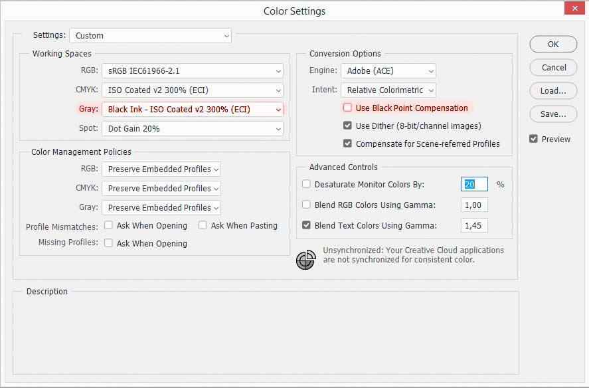Check Profile Mismatches Ask When Pasting
Viewport: 589px width, 388px height.
203,226
